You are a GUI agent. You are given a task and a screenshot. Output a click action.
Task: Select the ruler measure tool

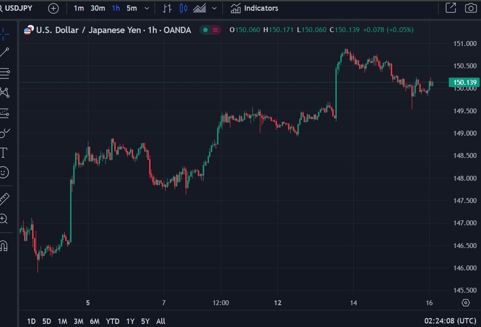pyautogui.click(x=4, y=199)
